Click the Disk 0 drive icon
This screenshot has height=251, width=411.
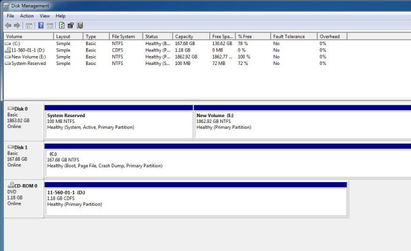pyautogui.click(x=11, y=108)
